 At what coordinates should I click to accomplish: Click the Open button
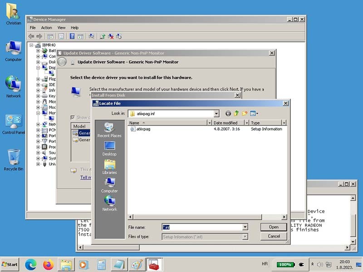[274, 227]
